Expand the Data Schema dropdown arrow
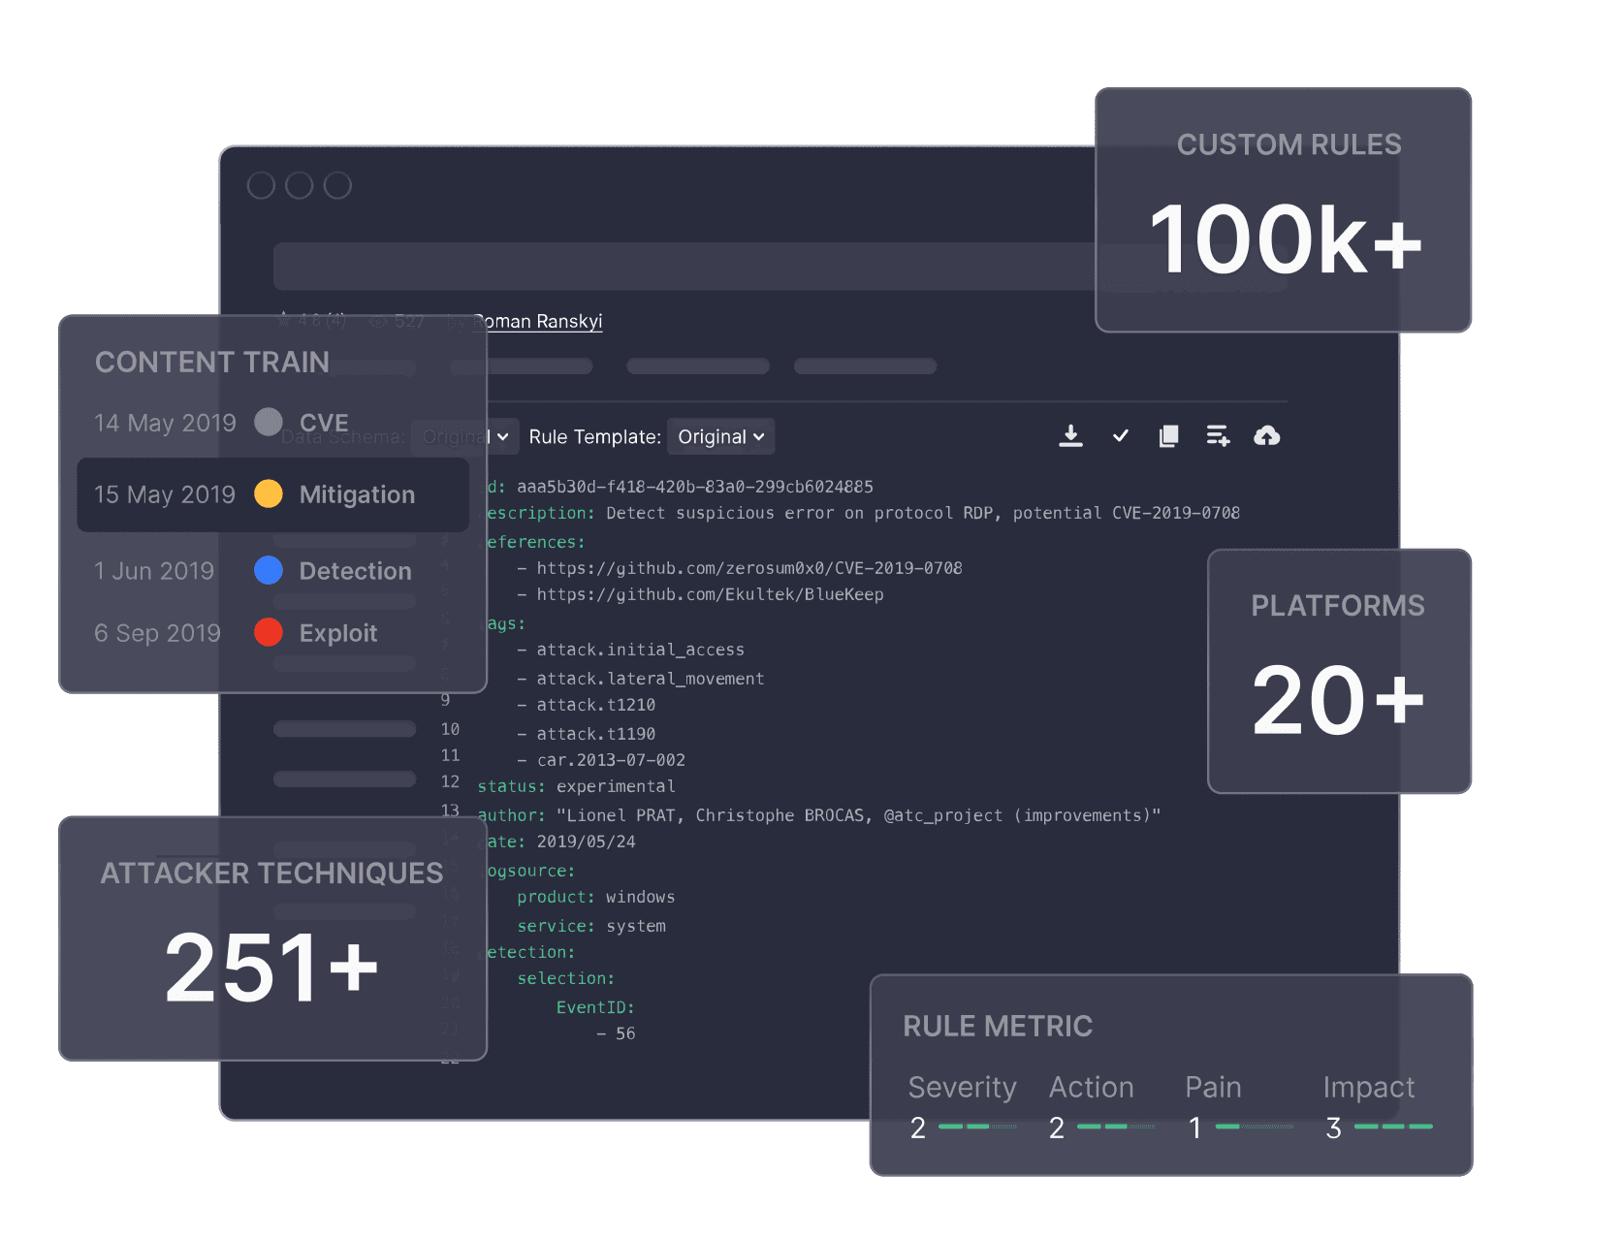Viewport: 1623px width, 1239px height. (502, 437)
